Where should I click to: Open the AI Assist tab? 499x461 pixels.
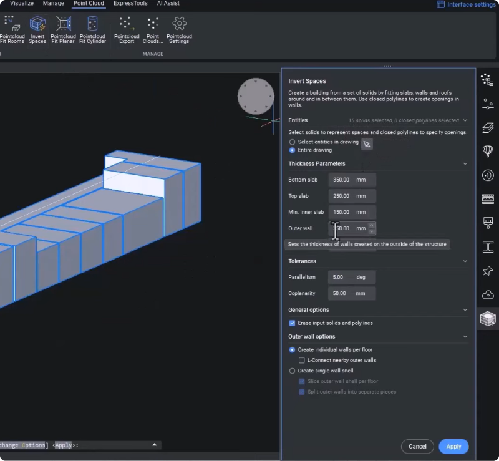pos(168,4)
